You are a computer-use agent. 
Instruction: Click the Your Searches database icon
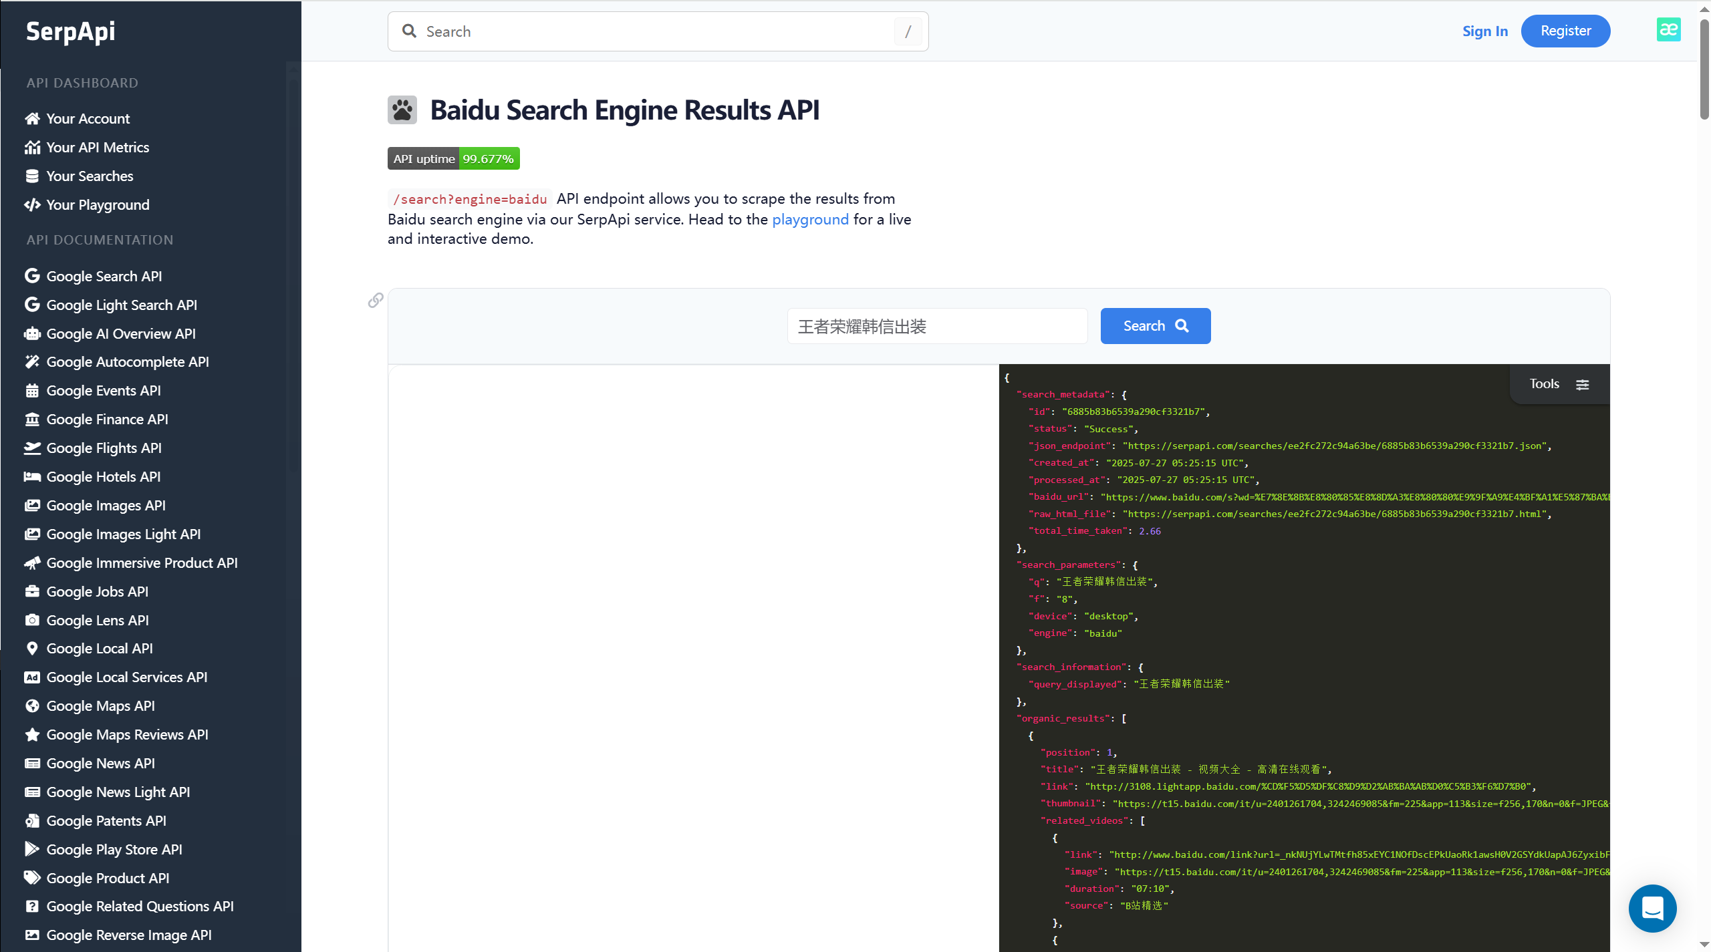coord(32,176)
